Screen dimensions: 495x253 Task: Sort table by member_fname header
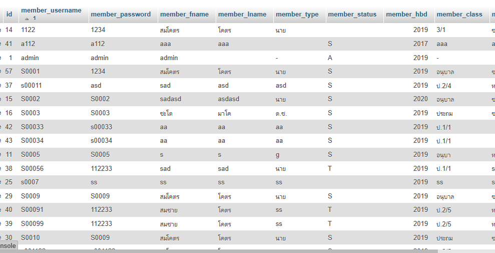(184, 15)
